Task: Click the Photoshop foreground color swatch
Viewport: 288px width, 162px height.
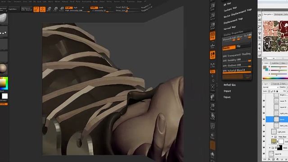Action: [x=265, y=67]
